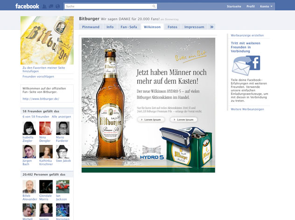Click the search magnifier icon
295x220 pixels.
click(154, 7)
